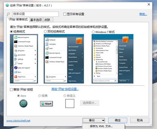Viewport: 157px width, 129px height.
Task: Open the 备份 dropdown button
Action: (94, 120)
